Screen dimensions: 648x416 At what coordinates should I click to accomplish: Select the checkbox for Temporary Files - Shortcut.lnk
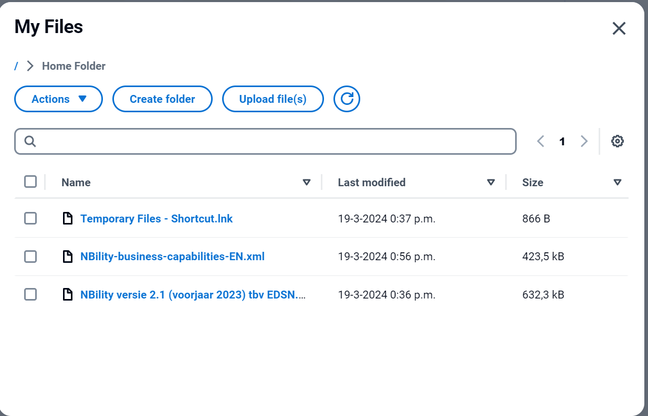coord(30,218)
